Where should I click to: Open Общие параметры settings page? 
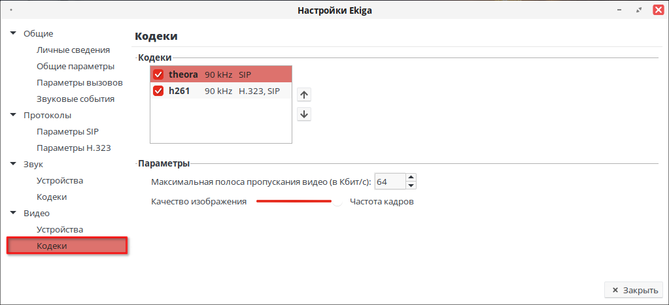click(75, 67)
